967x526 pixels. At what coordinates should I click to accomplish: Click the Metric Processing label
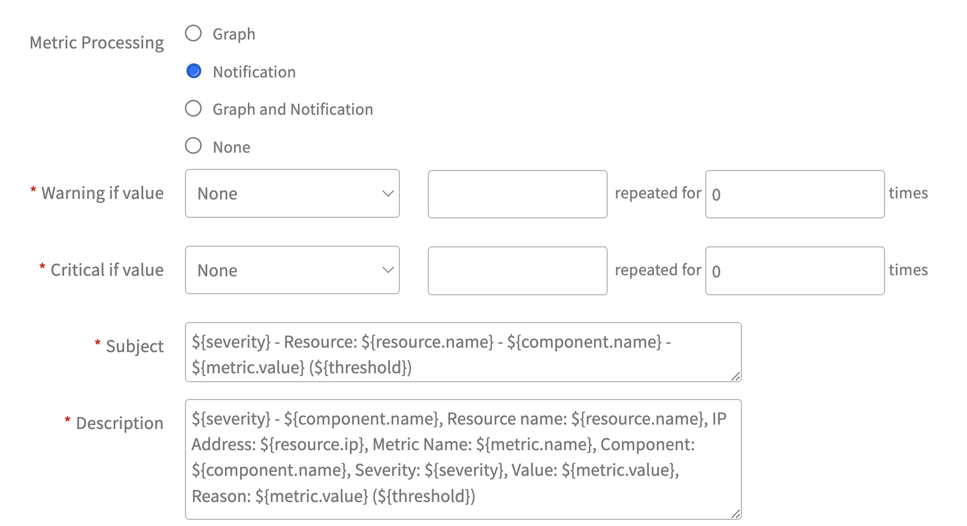click(x=96, y=42)
